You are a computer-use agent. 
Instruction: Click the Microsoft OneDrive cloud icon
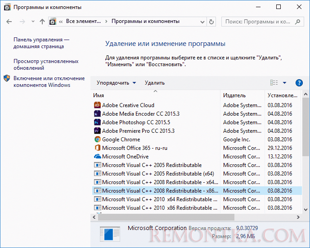(97, 157)
